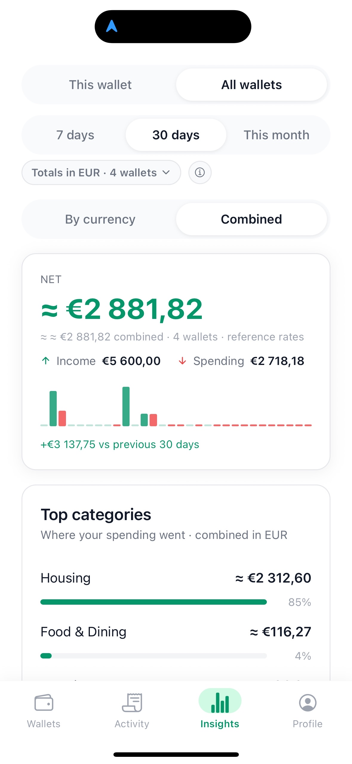
Task: Select the This month range
Action: point(276,135)
